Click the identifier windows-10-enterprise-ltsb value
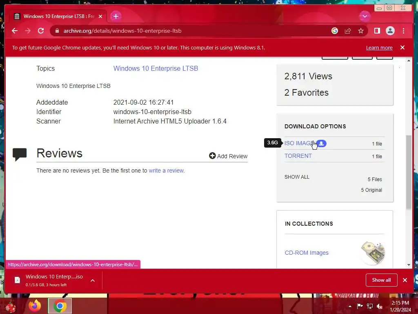The width and height of the screenshot is (418, 314). coord(152,112)
